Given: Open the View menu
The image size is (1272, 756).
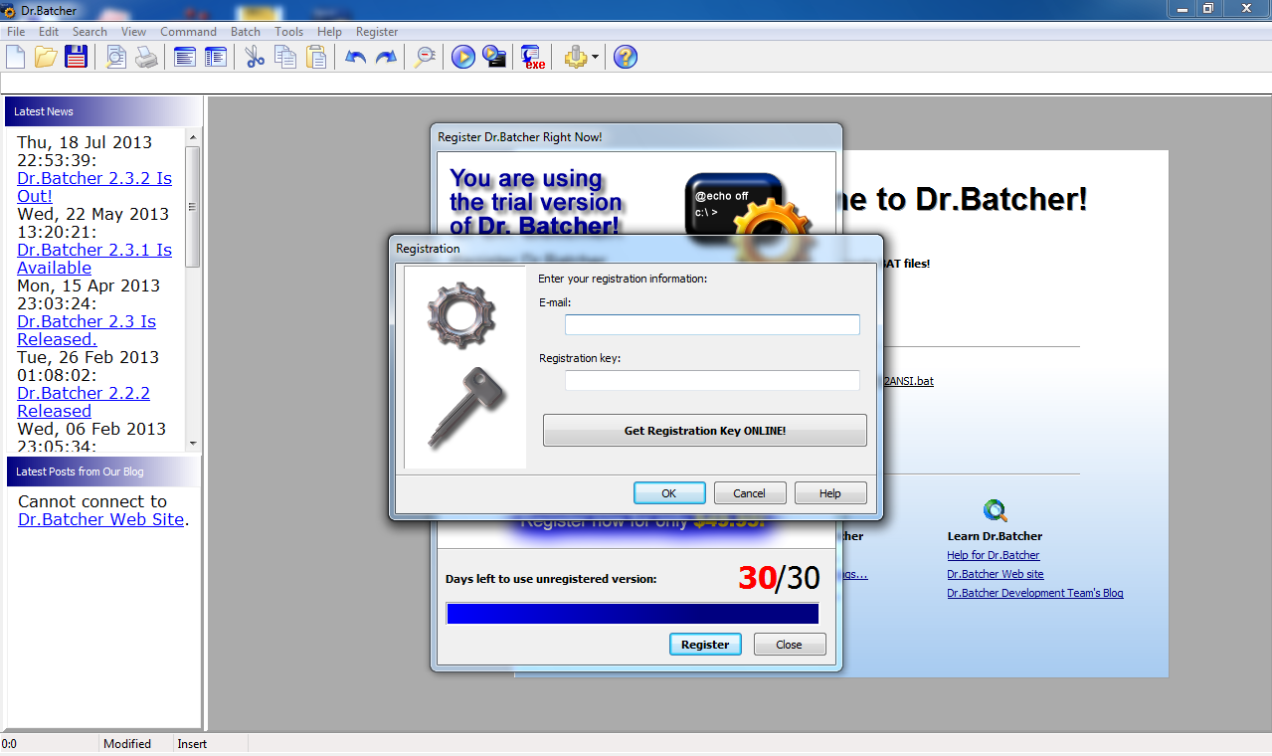Looking at the screenshot, I should click(134, 32).
